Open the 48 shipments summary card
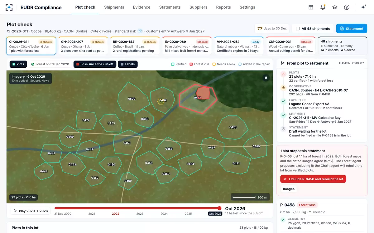374x233 pixels. pos(343,46)
